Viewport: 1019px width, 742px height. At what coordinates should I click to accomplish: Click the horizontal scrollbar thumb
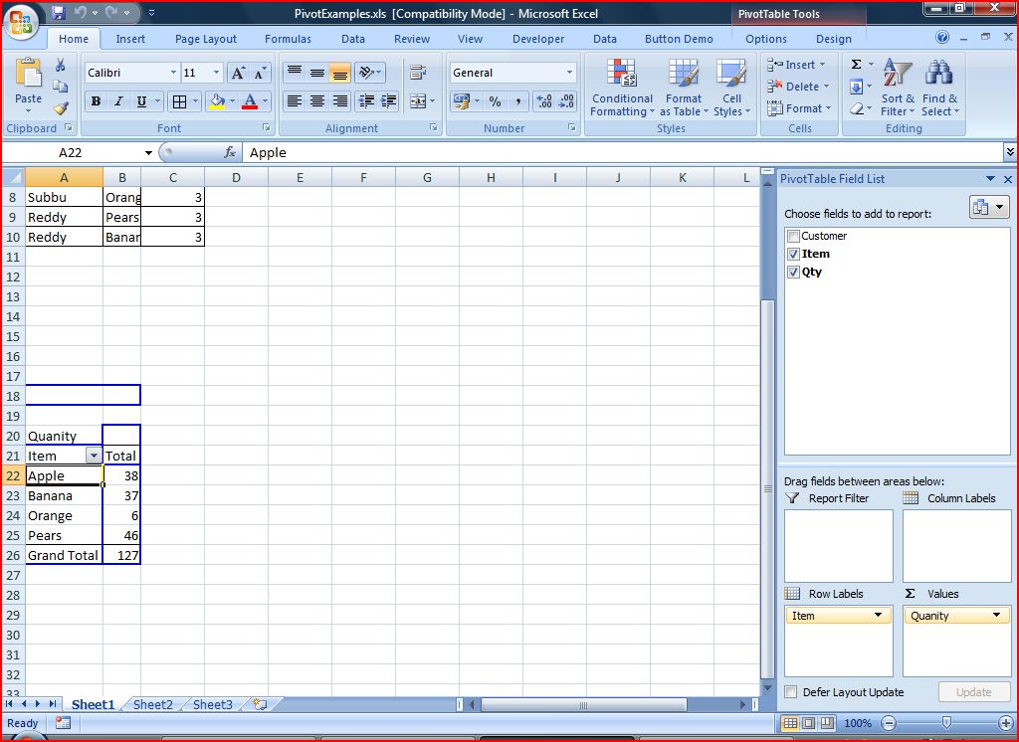[x=583, y=704]
